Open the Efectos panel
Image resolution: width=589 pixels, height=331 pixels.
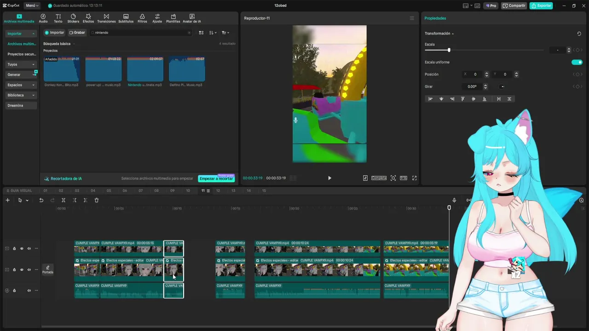(x=88, y=18)
